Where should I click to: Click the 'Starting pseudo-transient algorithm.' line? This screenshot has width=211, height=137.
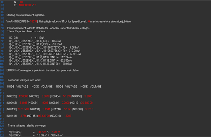tap(26, 15)
